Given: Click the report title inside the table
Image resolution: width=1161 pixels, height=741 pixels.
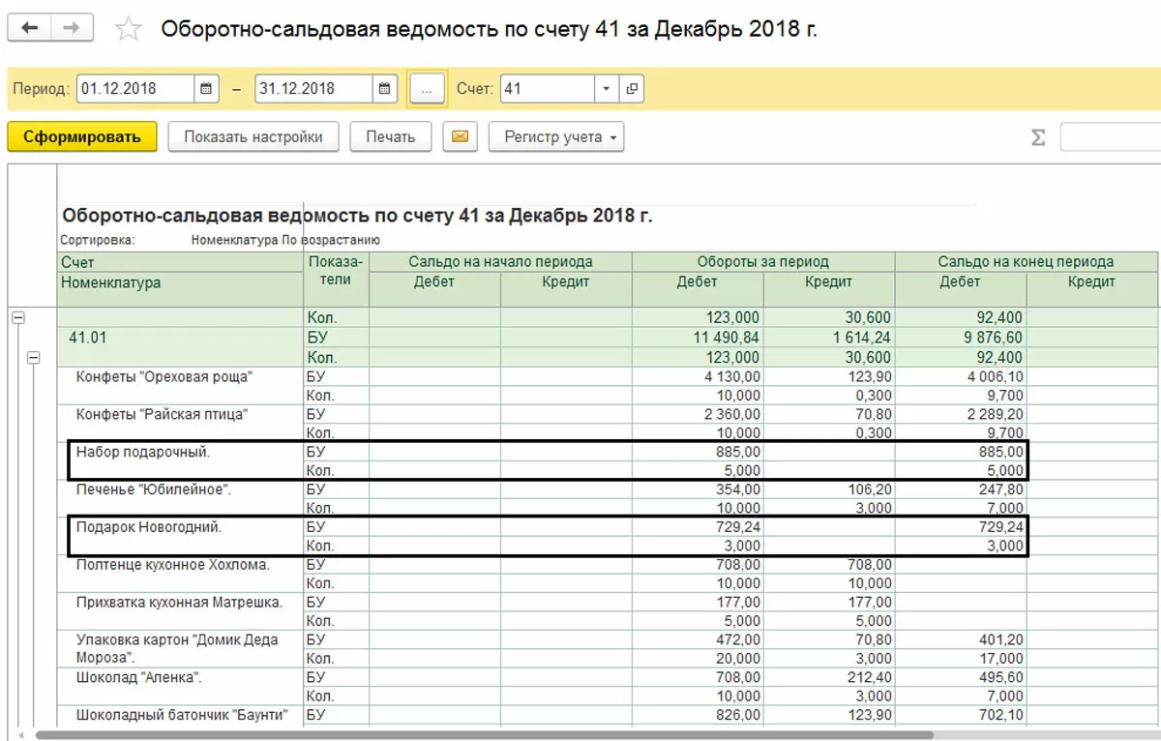Looking at the screenshot, I should point(357,216).
